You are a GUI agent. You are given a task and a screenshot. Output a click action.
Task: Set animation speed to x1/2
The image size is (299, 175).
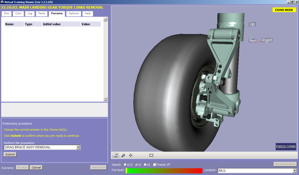pos(125,165)
